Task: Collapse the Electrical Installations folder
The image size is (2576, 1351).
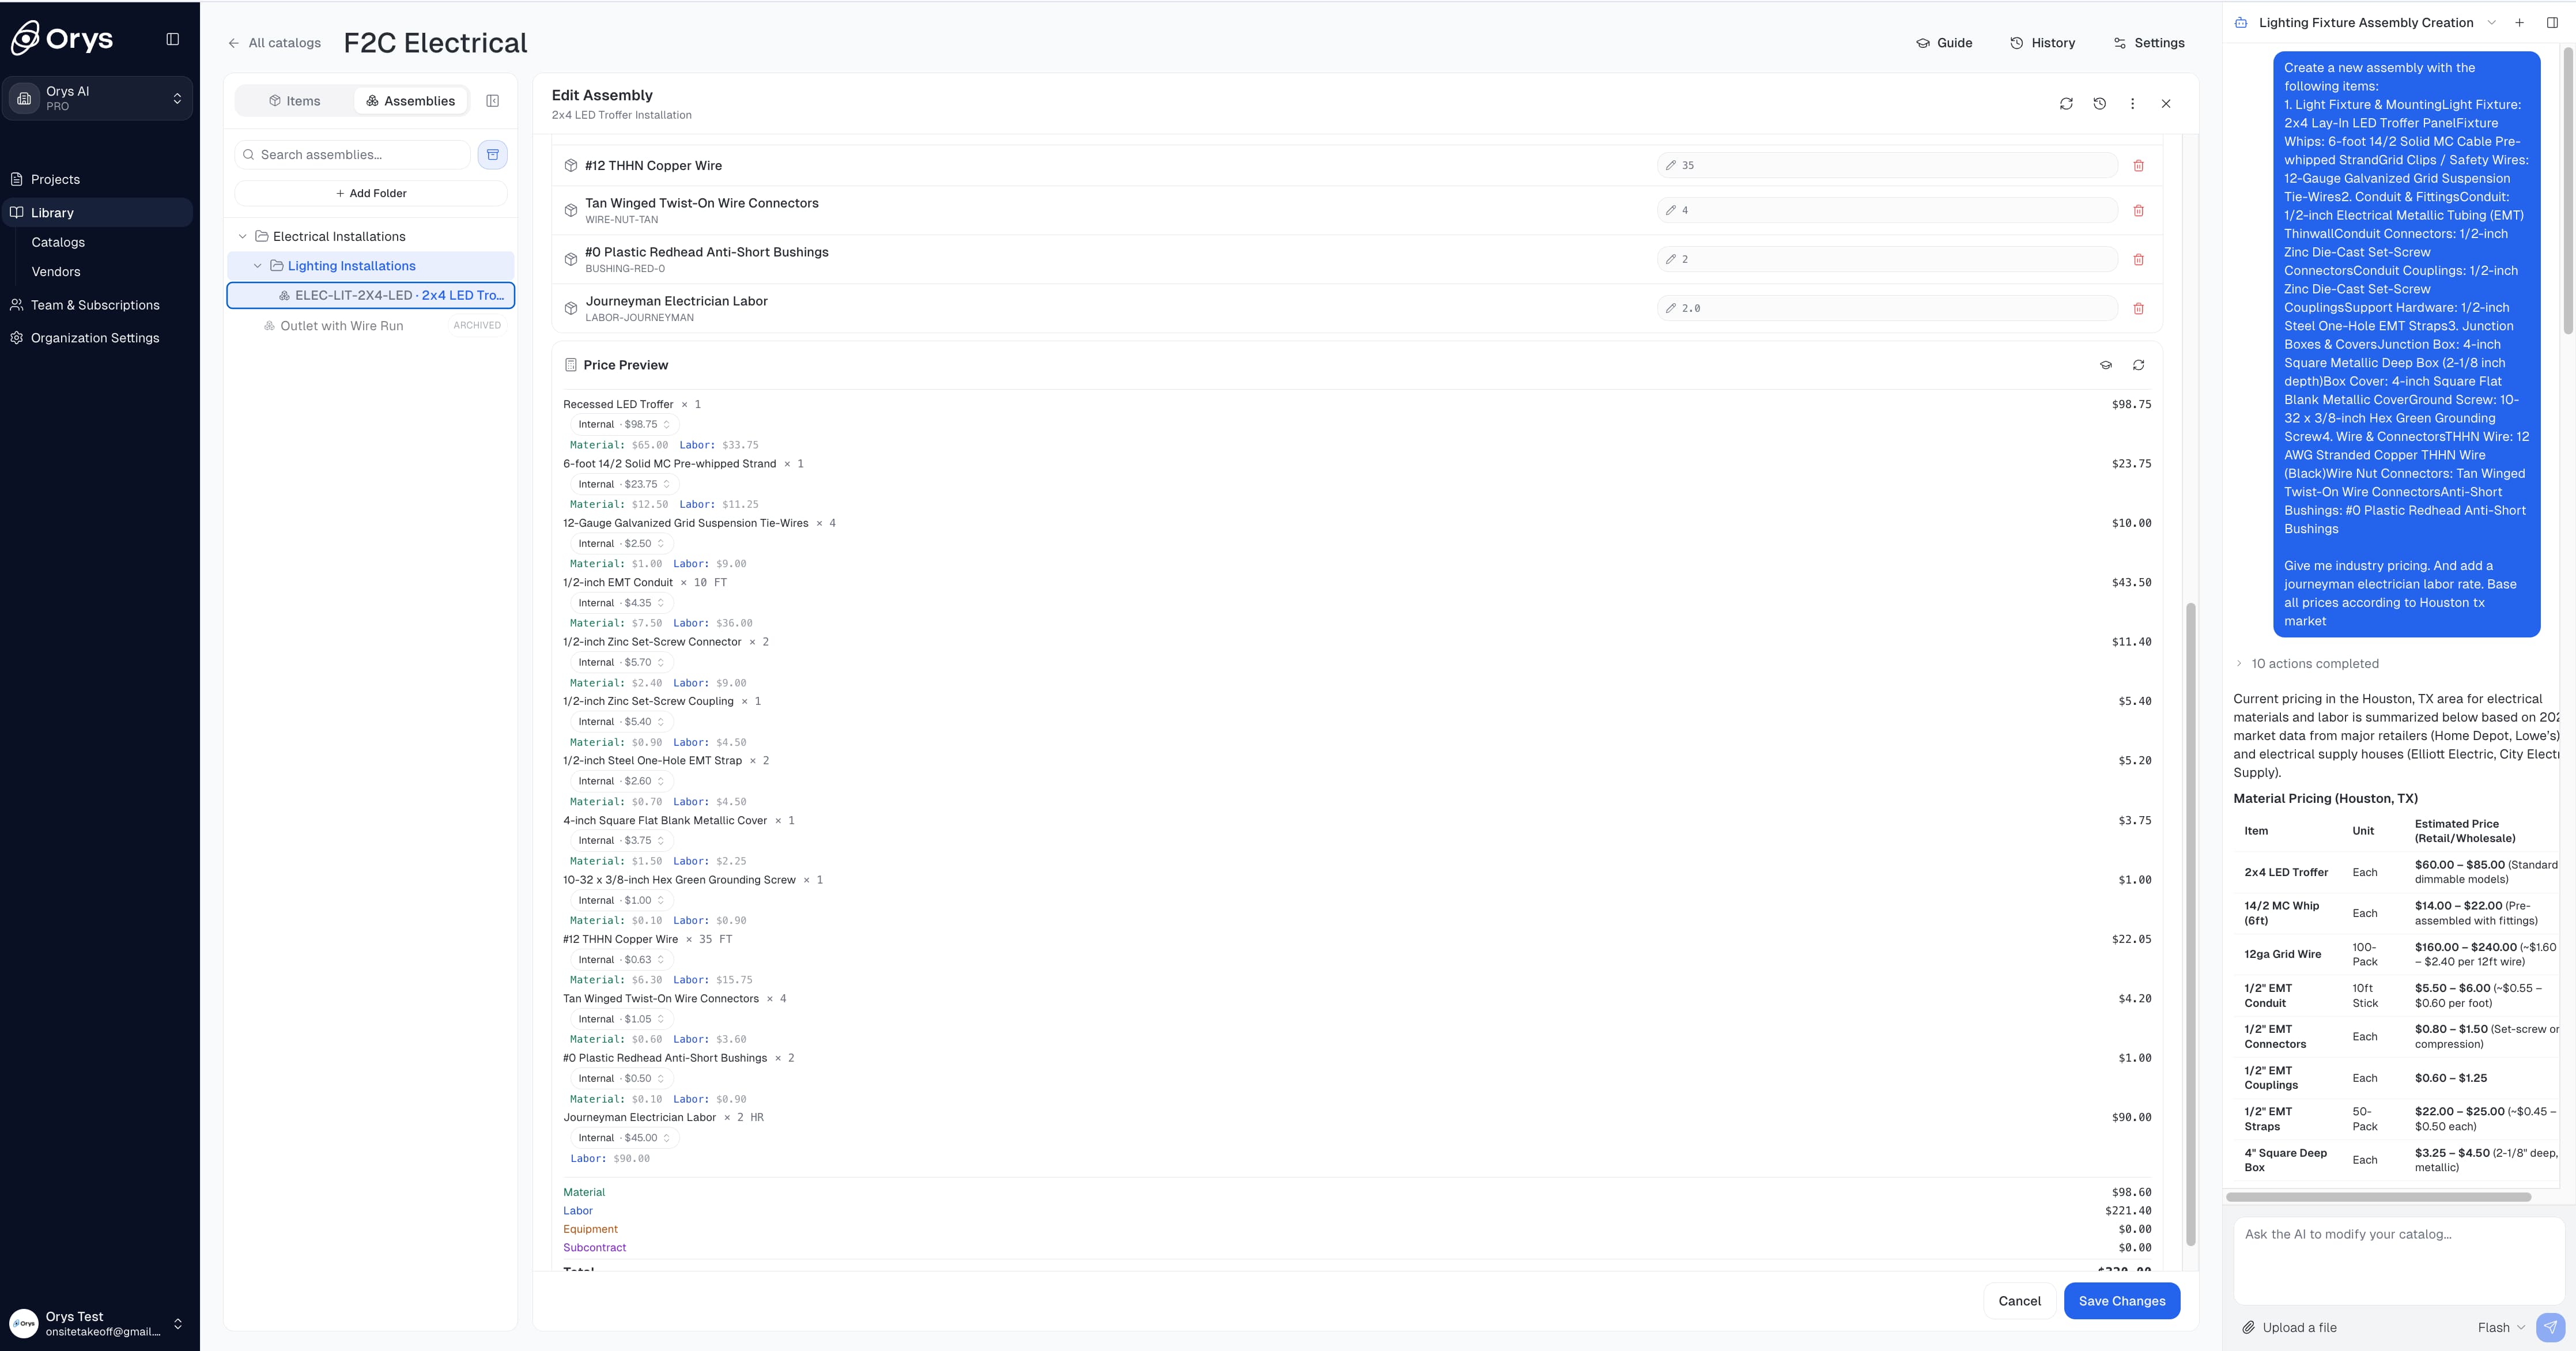Action: pyautogui.click(x=242, y=237)
